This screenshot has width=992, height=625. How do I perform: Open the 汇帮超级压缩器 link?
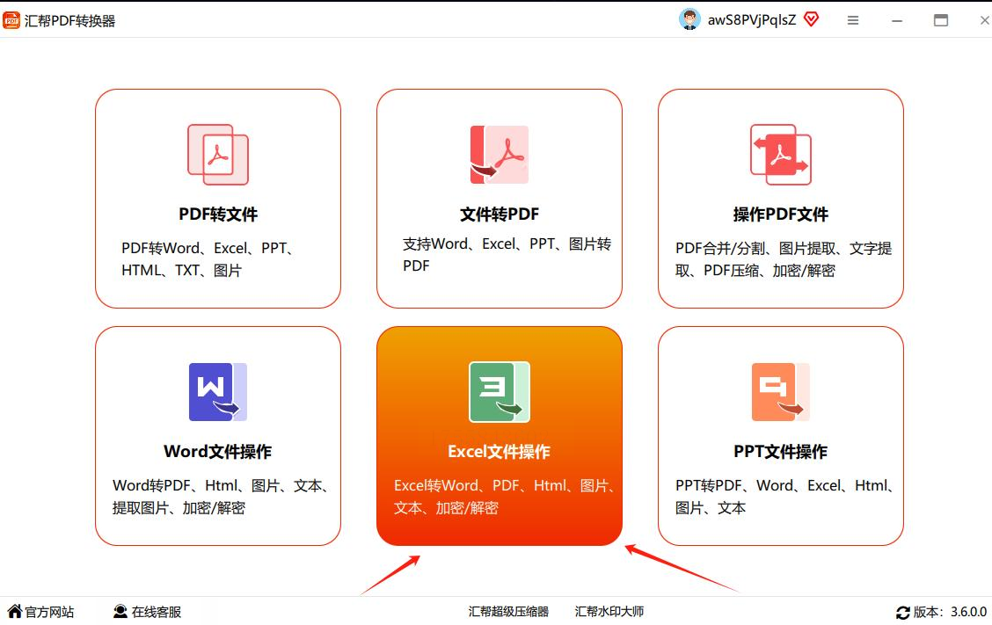pyautogui.click(x=508, y=612)
